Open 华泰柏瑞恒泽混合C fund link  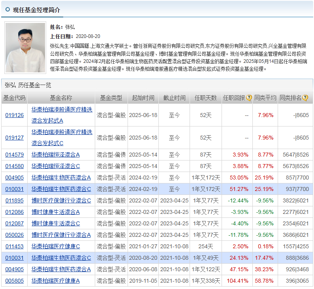[x=56, y=166]
